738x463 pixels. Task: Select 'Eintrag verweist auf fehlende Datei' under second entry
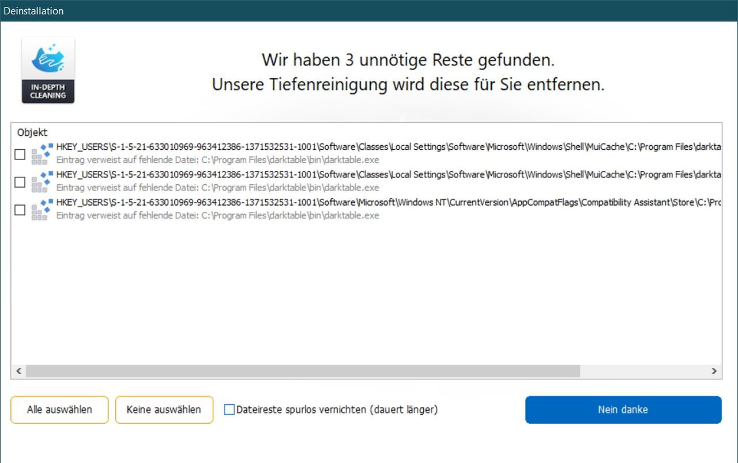(218, 188)
